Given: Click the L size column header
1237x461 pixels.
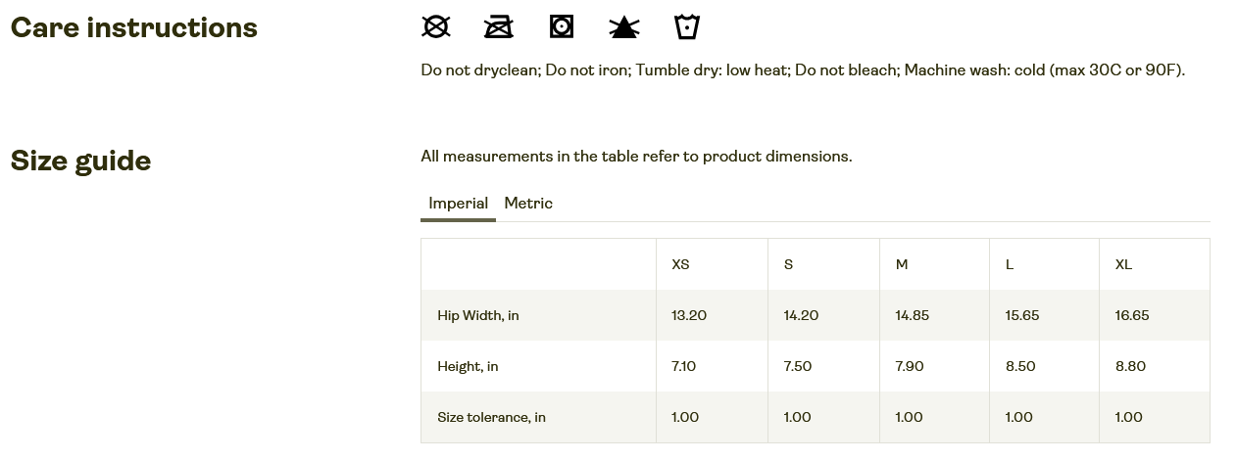Looking at the screenshot, I should click(1010, 264).
